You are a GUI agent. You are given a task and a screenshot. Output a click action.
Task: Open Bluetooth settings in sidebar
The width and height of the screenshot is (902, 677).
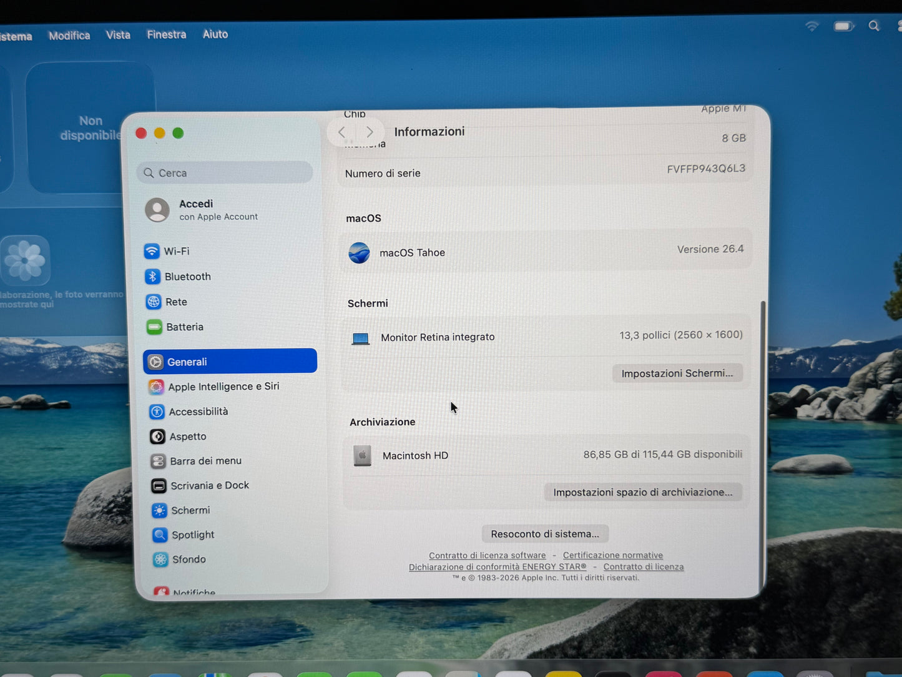177,276
